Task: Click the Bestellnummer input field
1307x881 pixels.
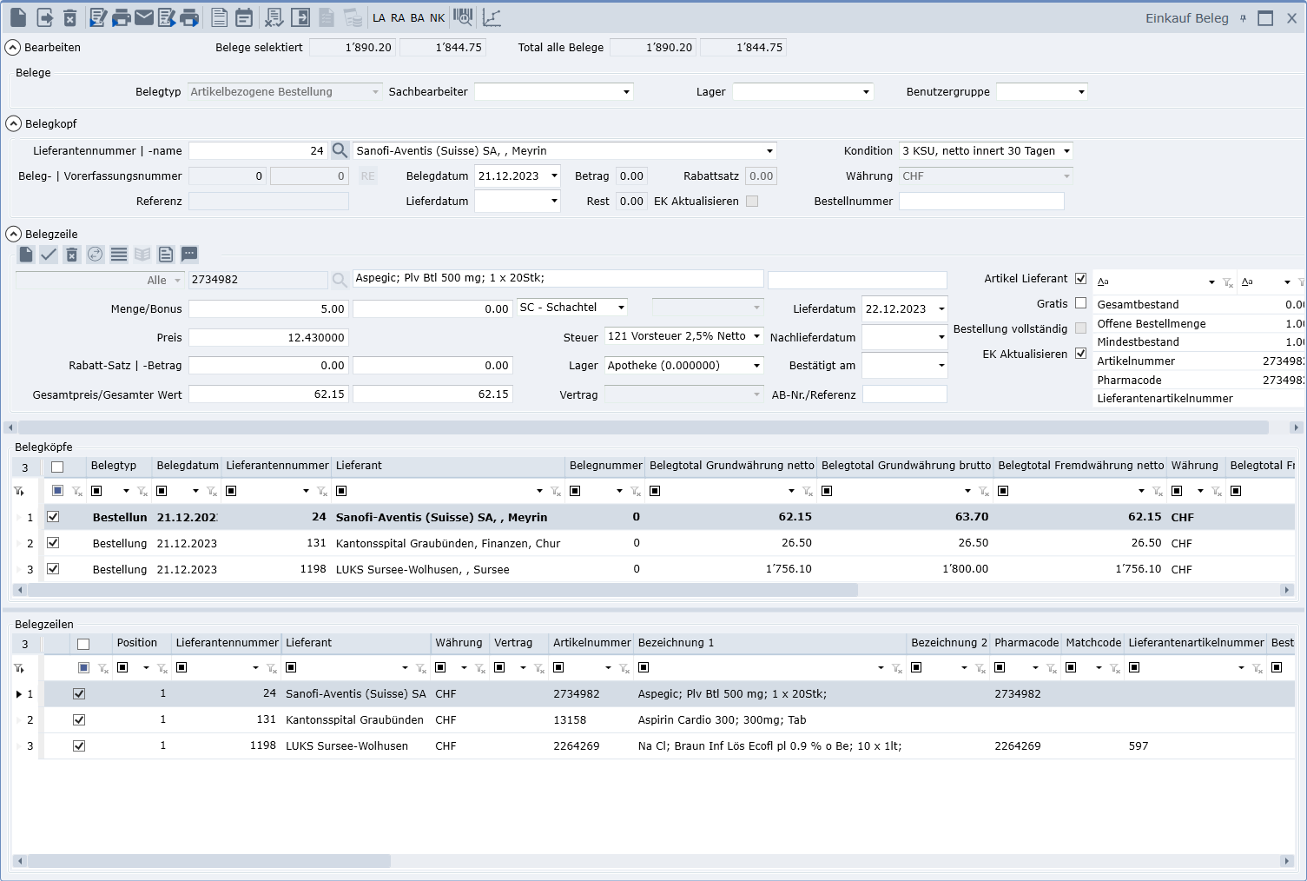Action: pos(980,202)
